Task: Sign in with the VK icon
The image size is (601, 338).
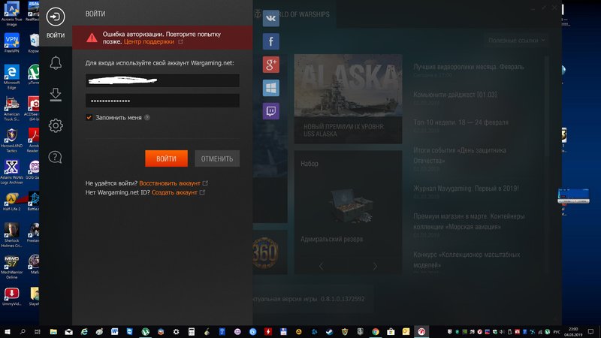Action: pyautogui.click(x=270, y=18)
